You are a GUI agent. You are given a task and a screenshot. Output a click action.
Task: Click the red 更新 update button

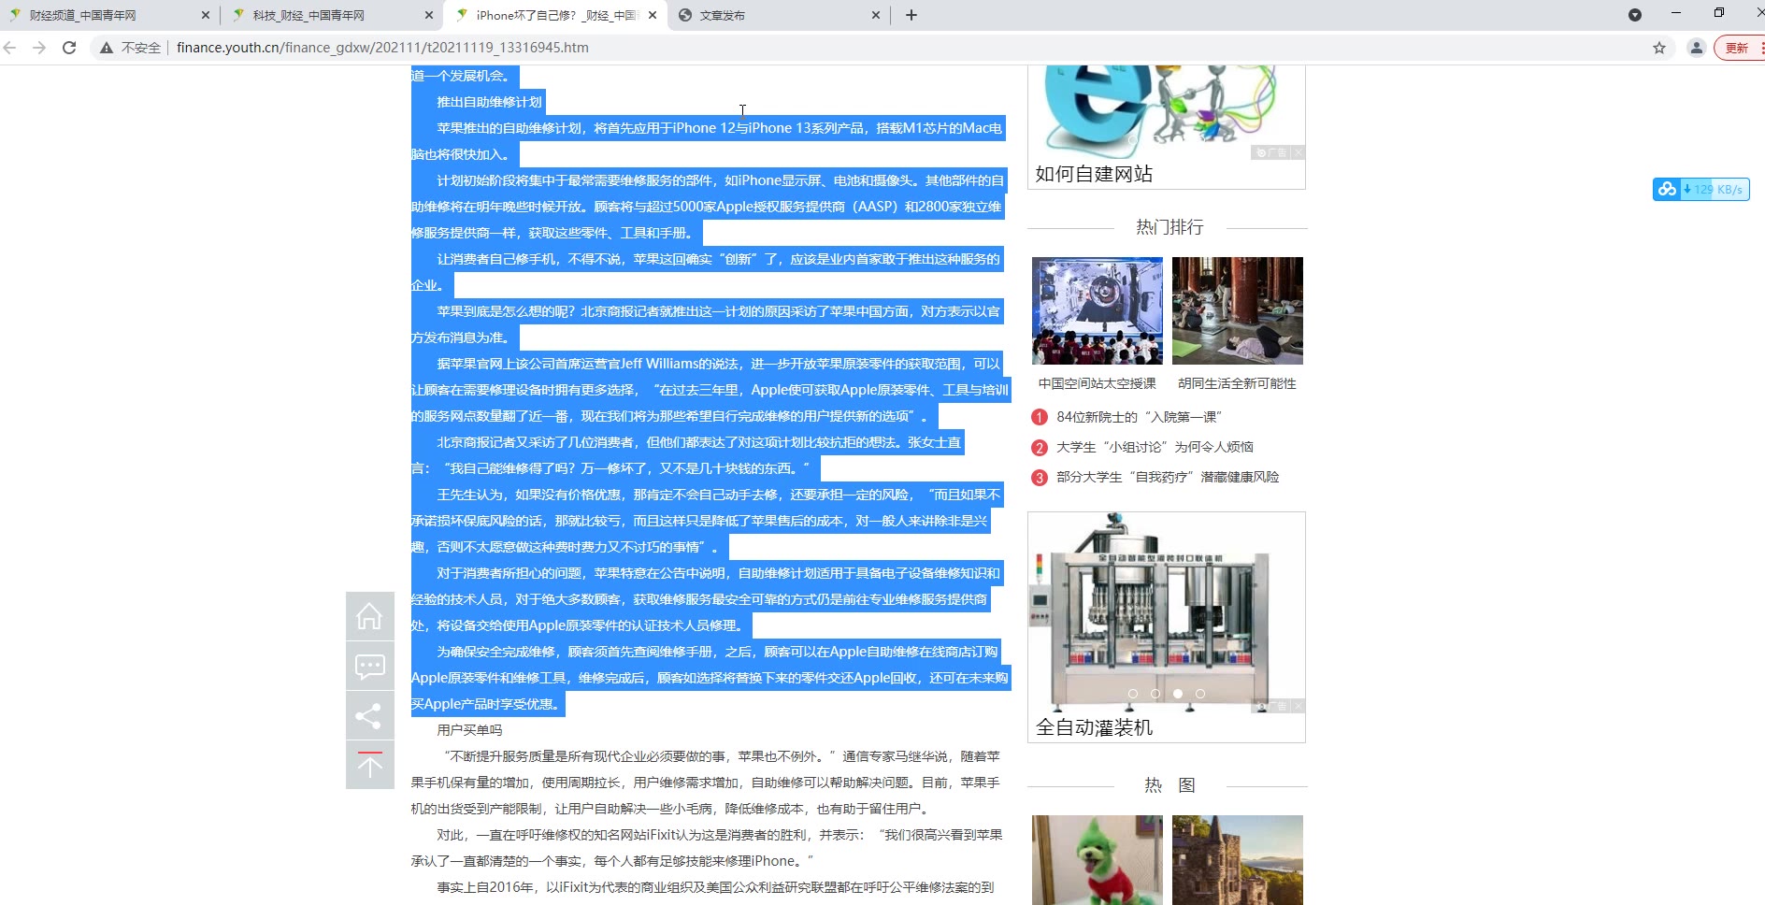click(x=1738, y=48)
